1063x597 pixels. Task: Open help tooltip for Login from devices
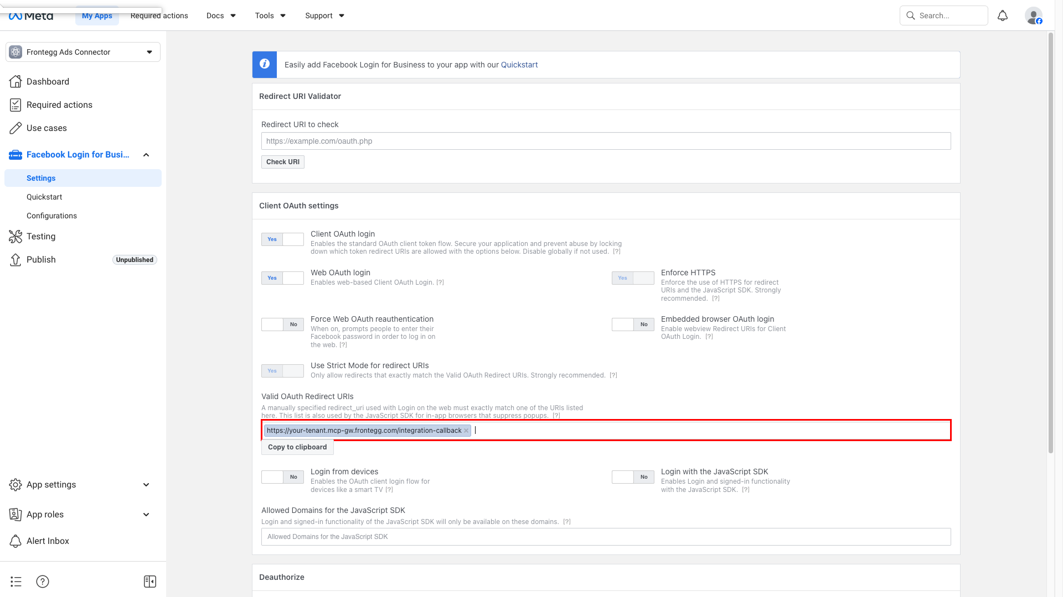click(389, 490)
